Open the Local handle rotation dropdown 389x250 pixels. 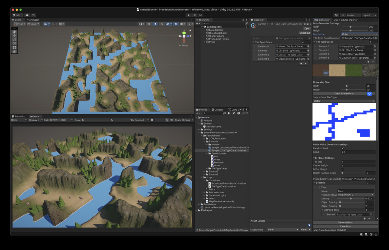click(33, 24)
